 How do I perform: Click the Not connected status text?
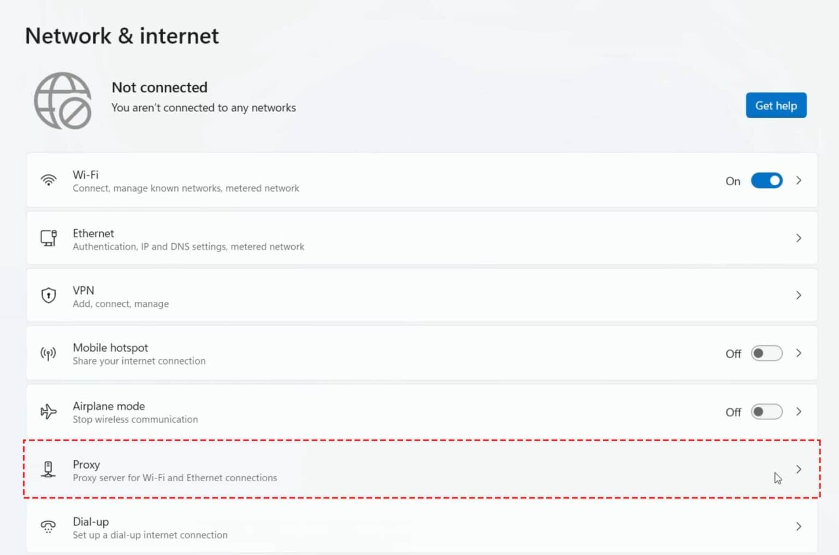(x=159, y=87)
